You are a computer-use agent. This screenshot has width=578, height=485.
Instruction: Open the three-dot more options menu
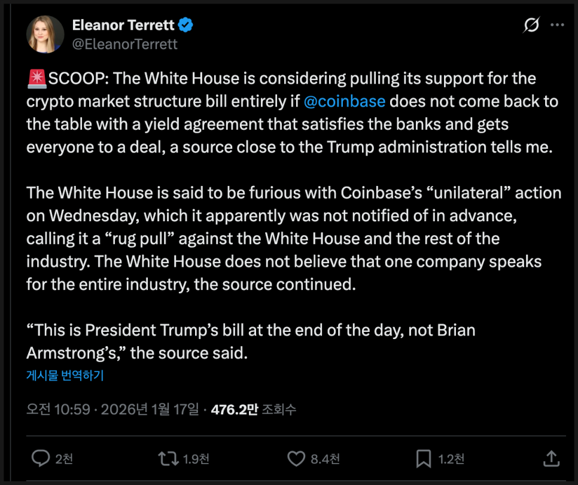[556, 25]
